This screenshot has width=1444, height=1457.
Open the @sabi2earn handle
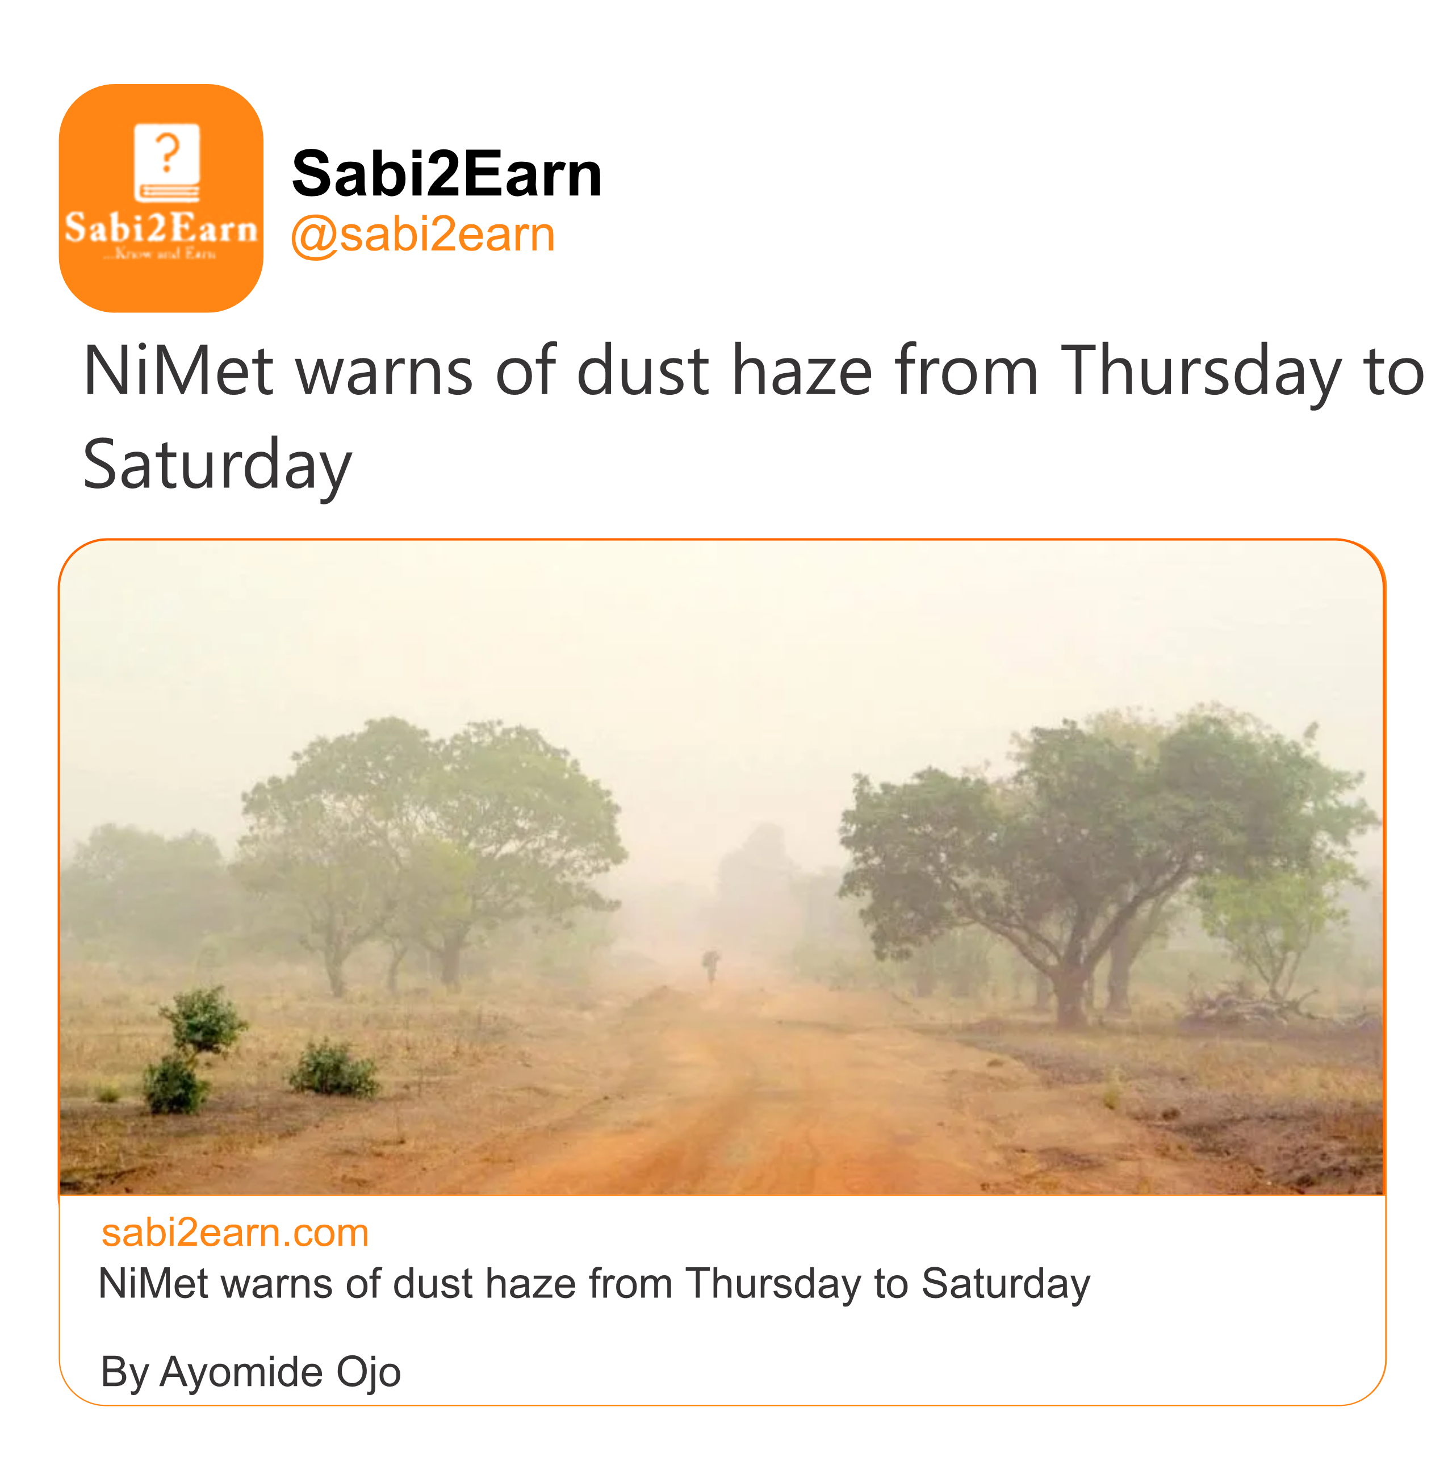click(423, 235)
